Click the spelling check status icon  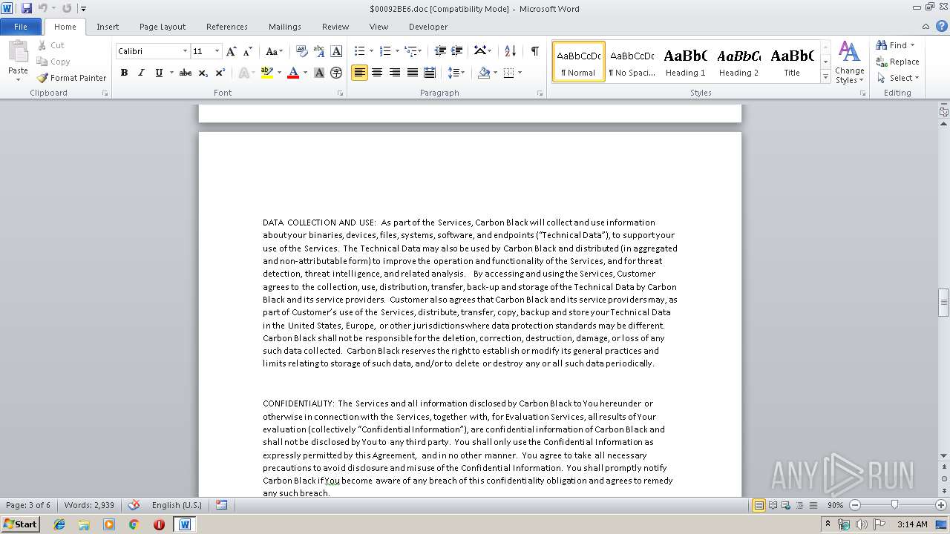134,505
